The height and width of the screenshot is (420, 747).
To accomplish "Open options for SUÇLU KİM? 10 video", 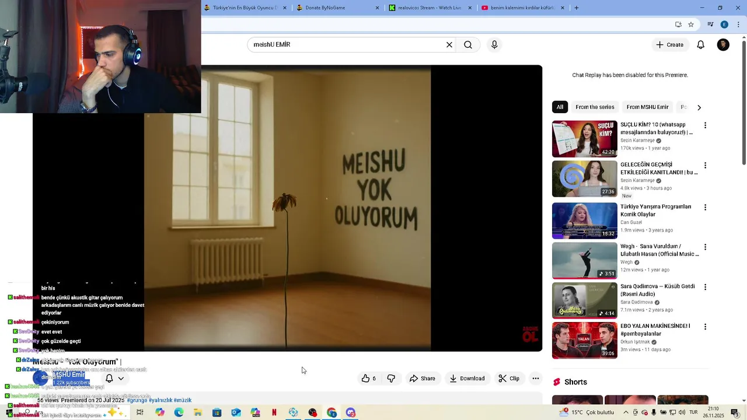I will click(705, 125).
